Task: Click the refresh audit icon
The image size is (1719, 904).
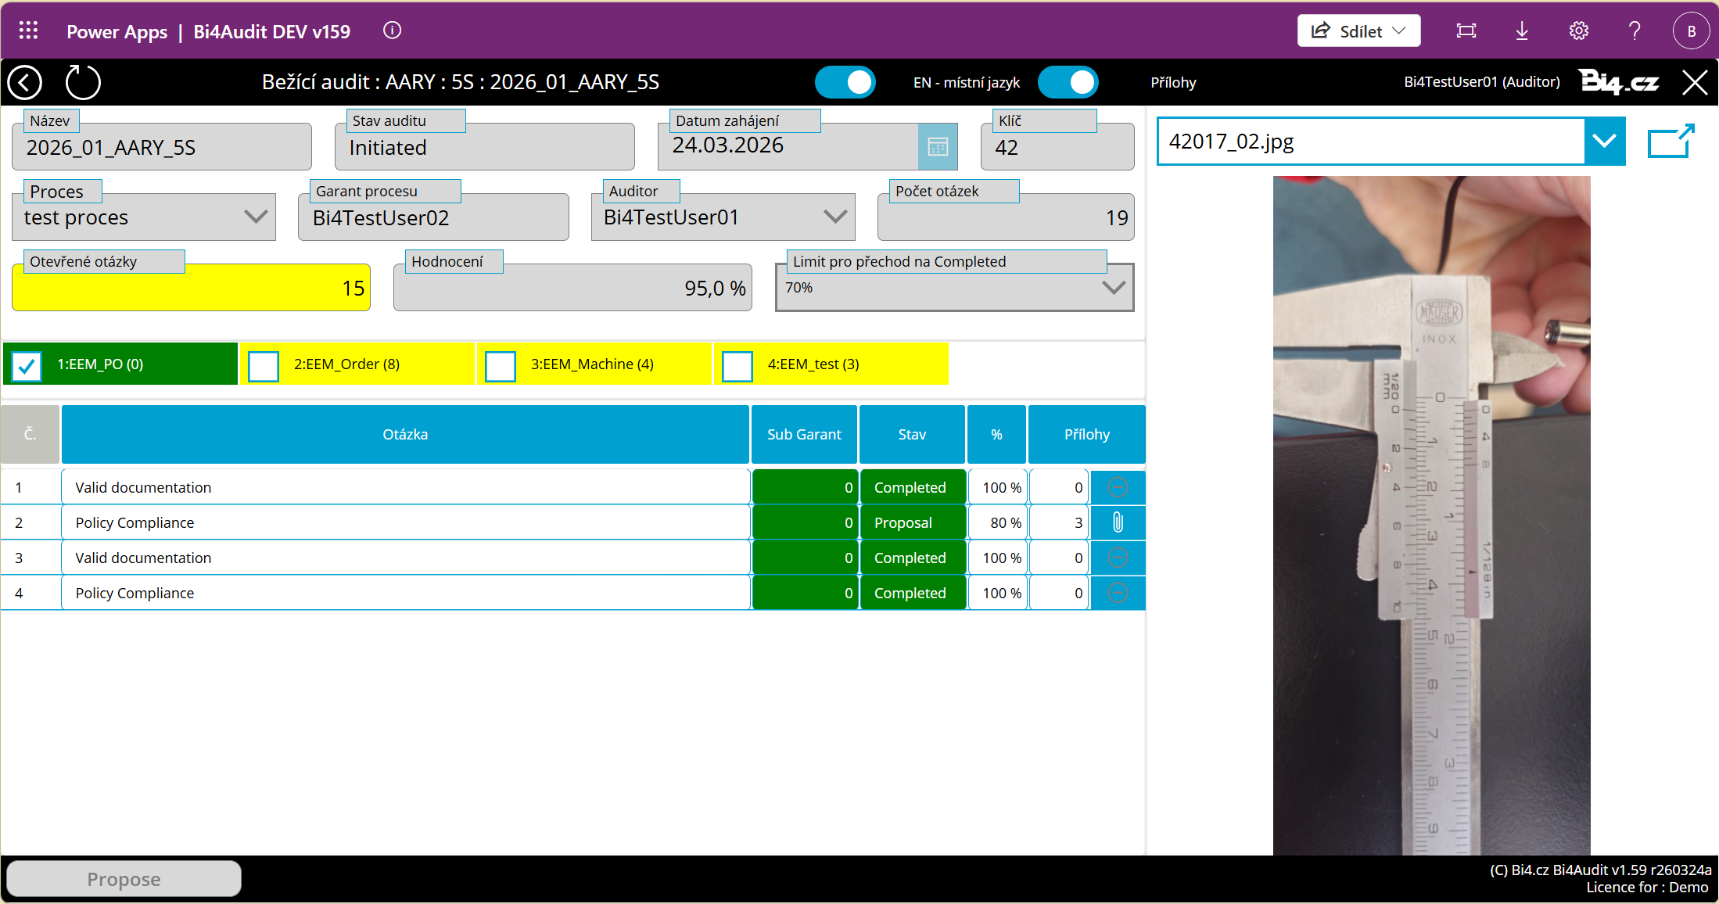Action: tap(83, 82)
